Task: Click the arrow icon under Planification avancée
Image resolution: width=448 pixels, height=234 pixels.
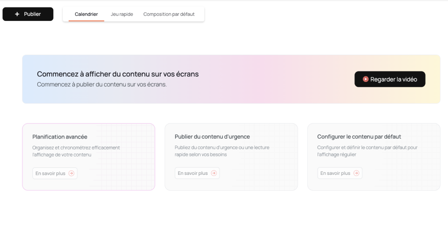Action: pos(71,173)
